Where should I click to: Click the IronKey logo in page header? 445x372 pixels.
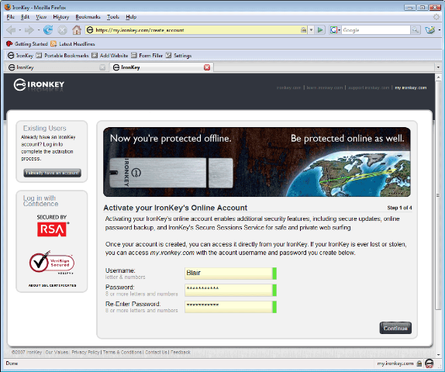coord(39,84)
